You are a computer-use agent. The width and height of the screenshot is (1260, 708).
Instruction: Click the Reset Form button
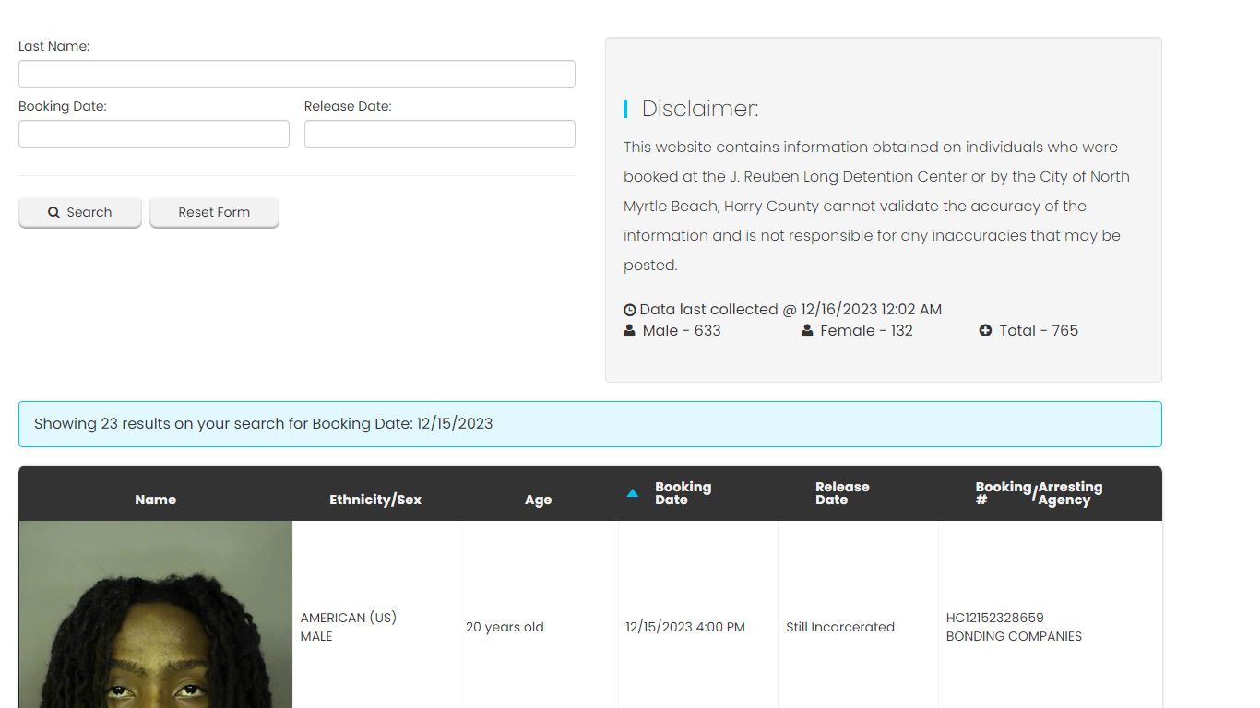pos(214,212)
